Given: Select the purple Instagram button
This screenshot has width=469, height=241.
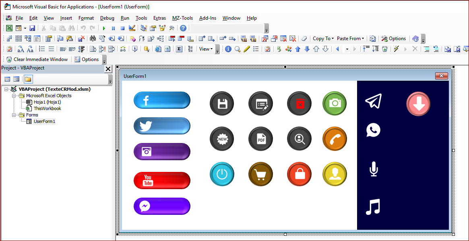Looking at the screenshot, I should coord(162,151).
